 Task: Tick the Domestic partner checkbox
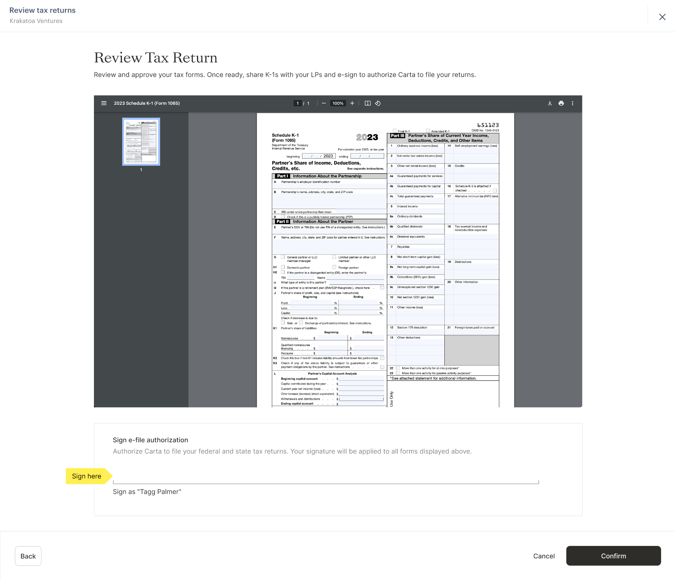(x=283, y=267)
